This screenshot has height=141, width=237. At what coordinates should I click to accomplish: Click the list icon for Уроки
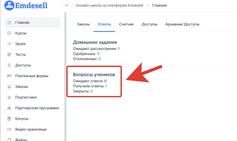pyautogui.click(x=9, y=44)
